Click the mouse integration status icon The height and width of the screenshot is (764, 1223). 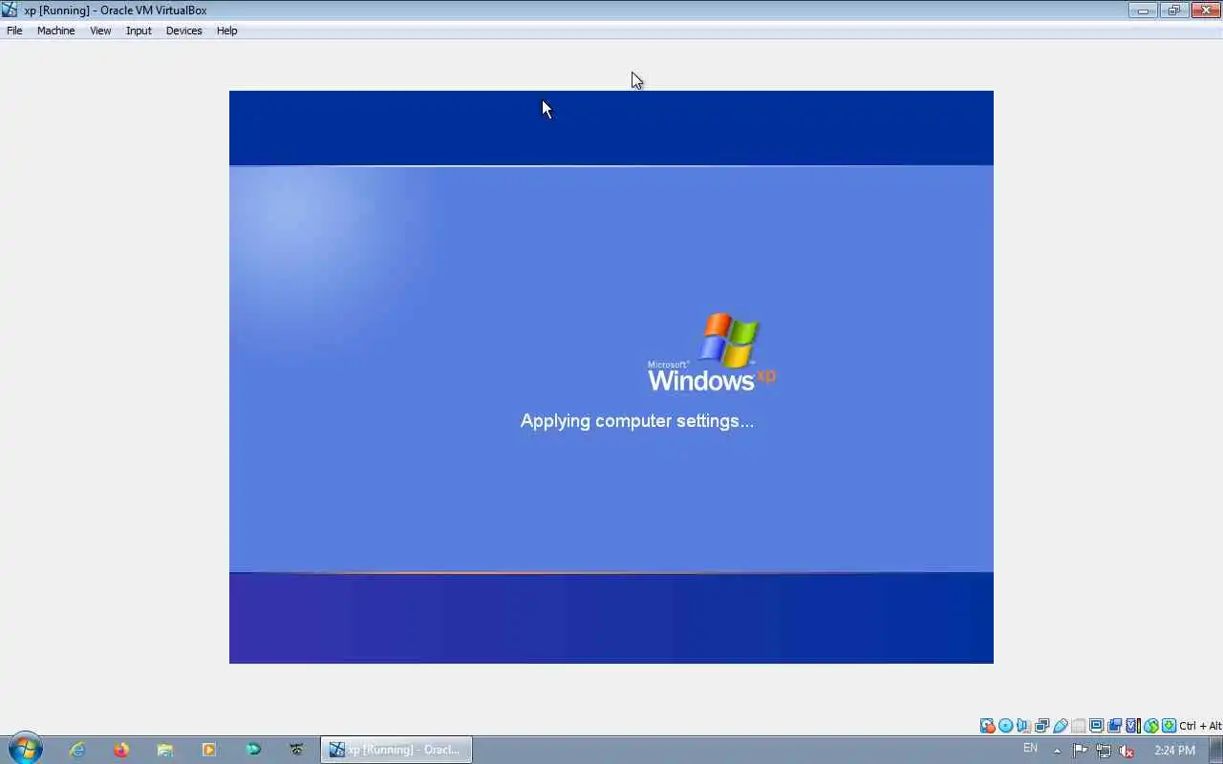1151,726
